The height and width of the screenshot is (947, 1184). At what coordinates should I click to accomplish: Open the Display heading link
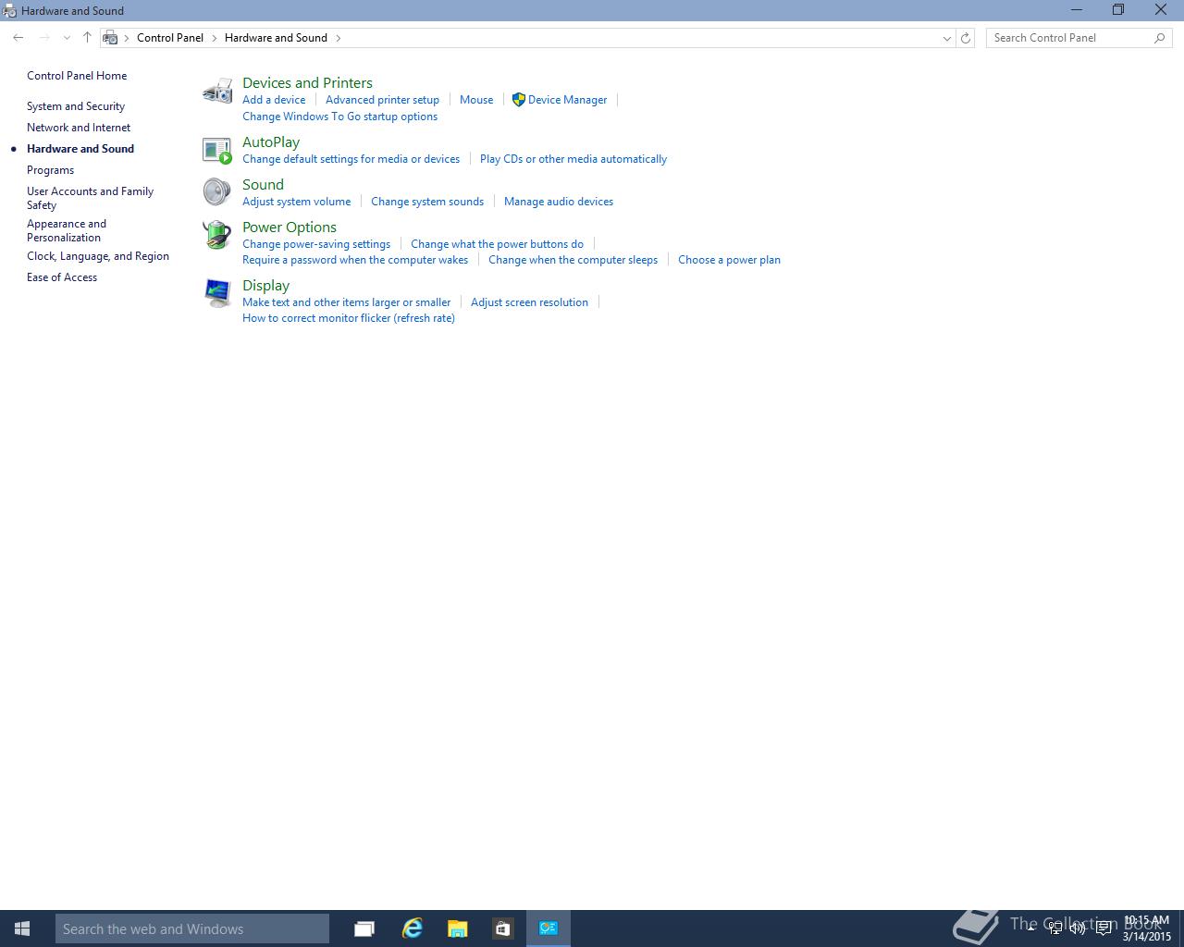(x=265, y=285)
